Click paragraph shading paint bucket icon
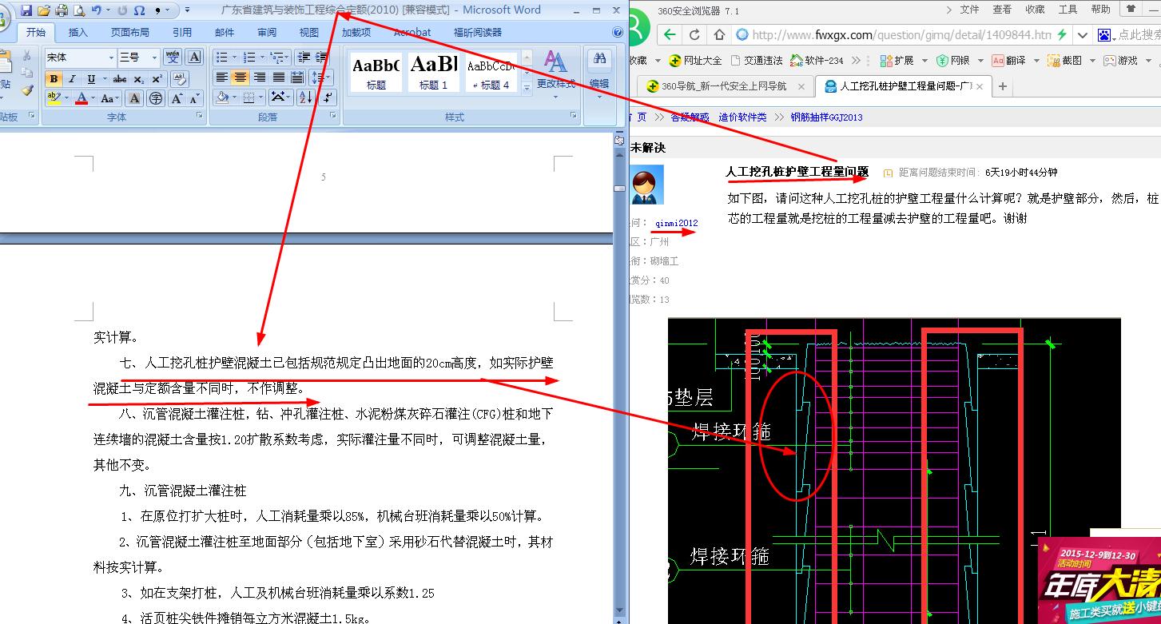The width and height of the screenshot is (1161, 624). [223, 97]
